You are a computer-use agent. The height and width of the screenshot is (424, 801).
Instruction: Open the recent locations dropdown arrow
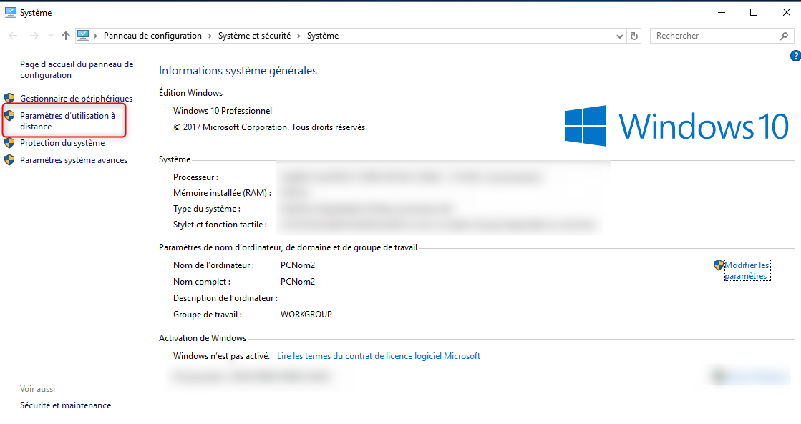coord(50,36)
